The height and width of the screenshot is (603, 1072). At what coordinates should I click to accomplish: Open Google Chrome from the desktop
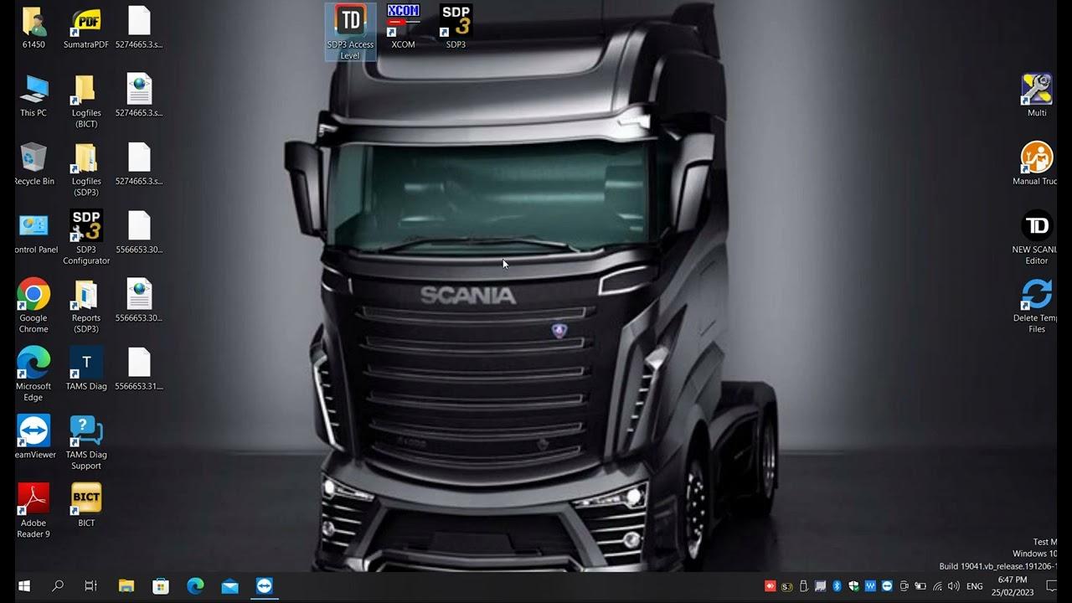(33, 296)
